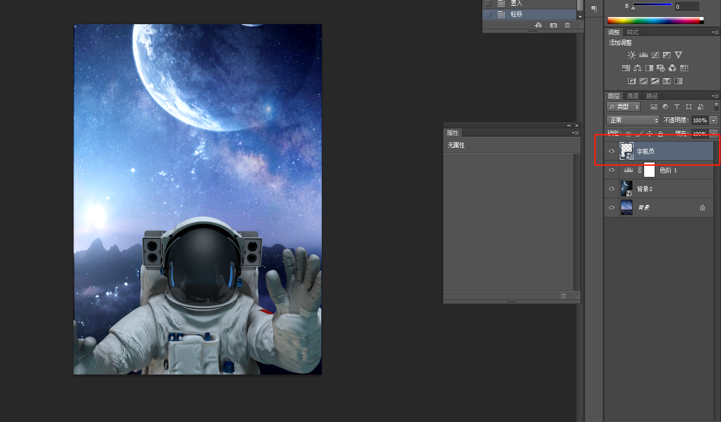The width and height of the screenshot is (721, 422).
Task: Switch to the 样式 tab
Action: pyautogui.click(x=633, y=32)
